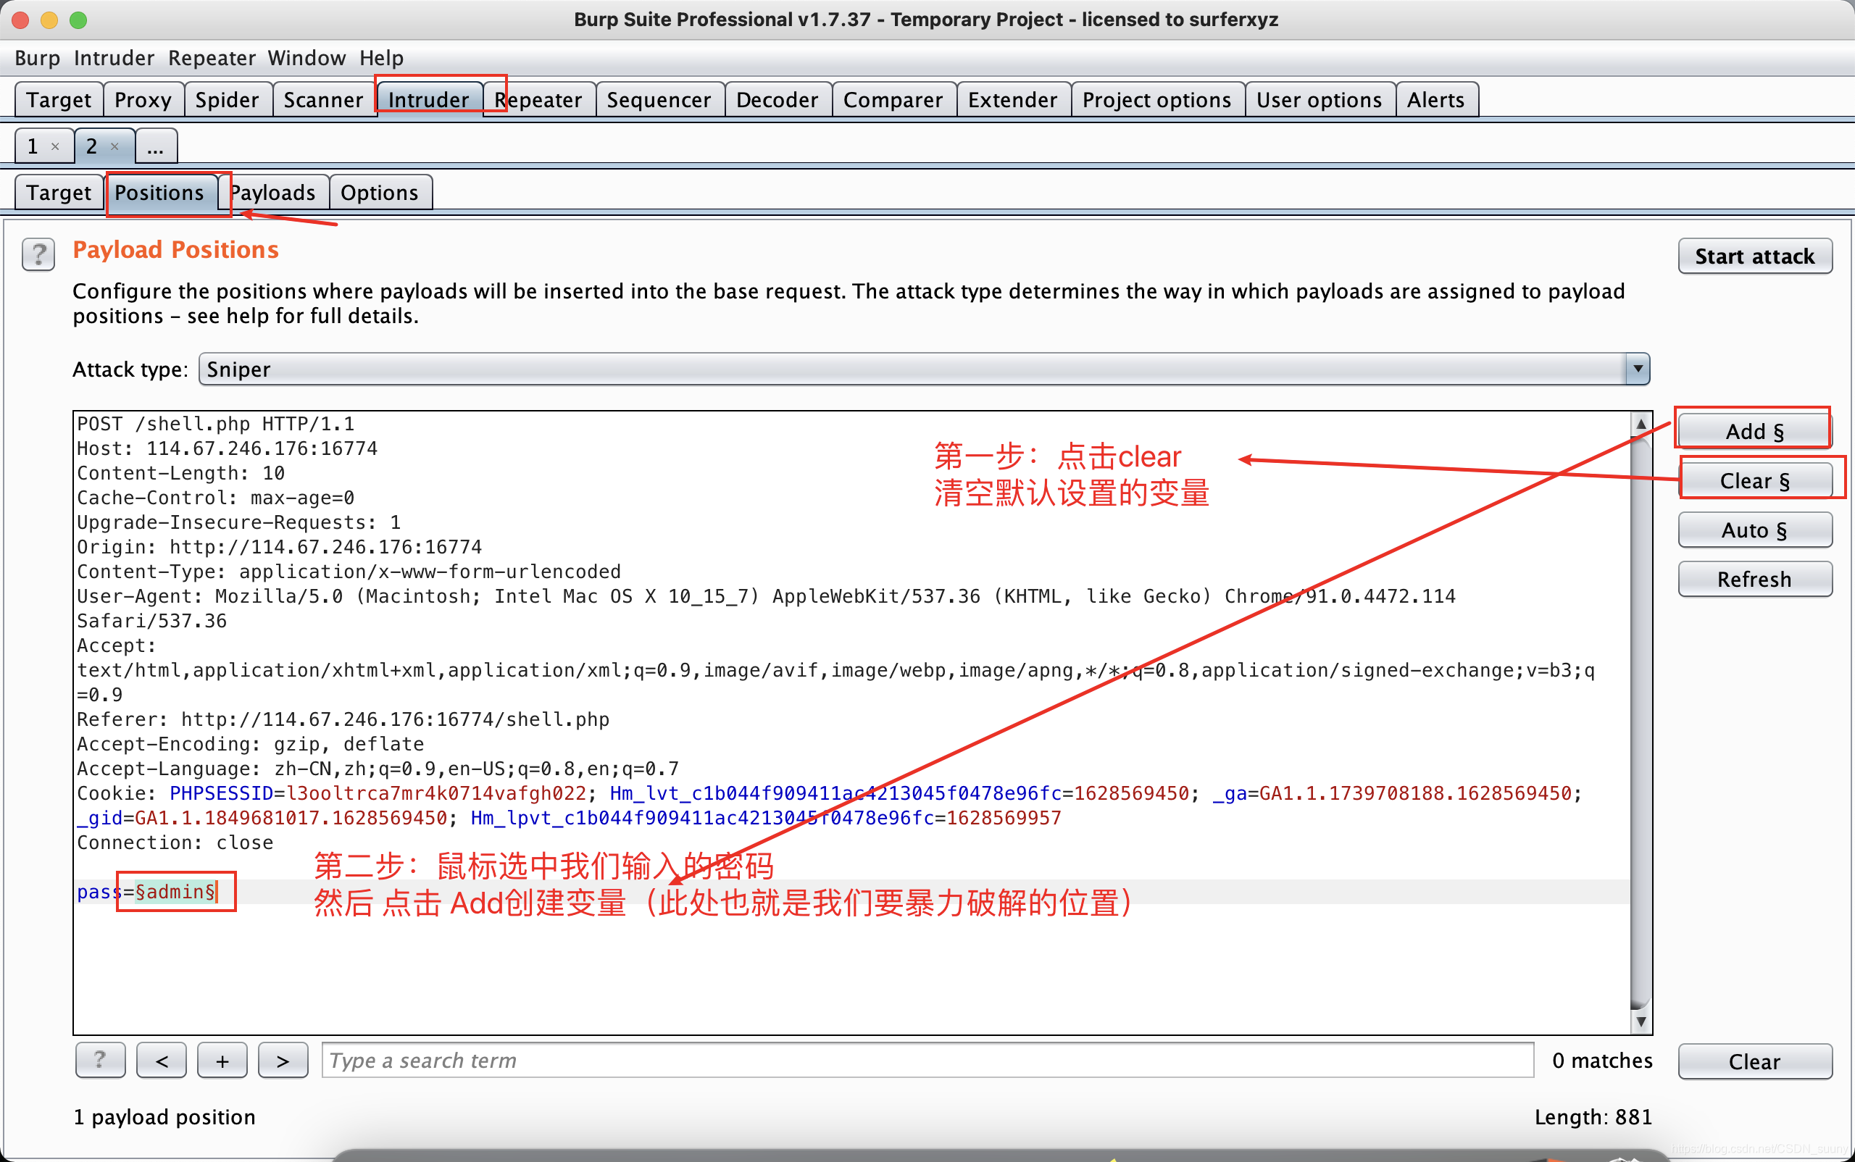Open the Intruder menu
1855x1162 pixels.
[114, 58]
